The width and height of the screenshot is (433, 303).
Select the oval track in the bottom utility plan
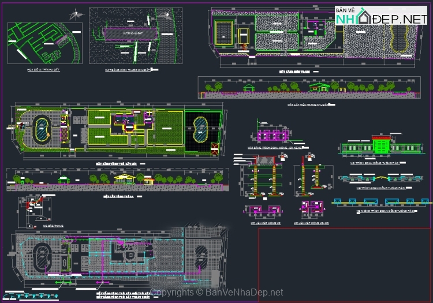coord(42,255)
